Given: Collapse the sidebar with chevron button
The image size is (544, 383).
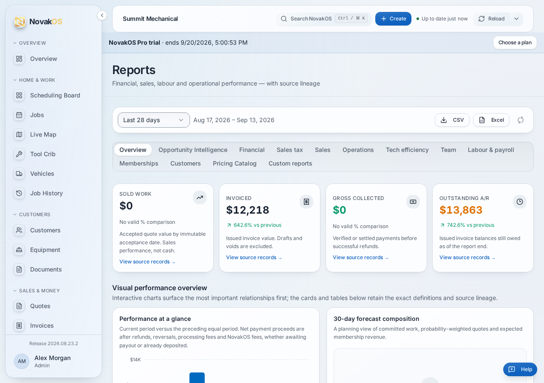Looking at the screenshot, I should coord(102,15).
